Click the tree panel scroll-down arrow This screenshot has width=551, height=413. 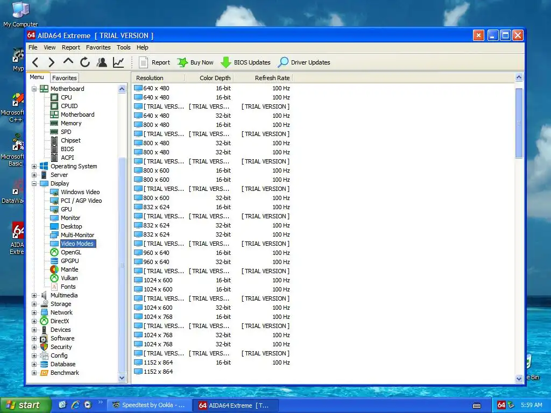[122, 378]
